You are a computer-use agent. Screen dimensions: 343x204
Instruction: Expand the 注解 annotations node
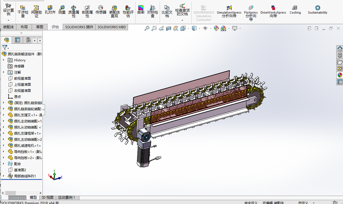coord(4,72)
